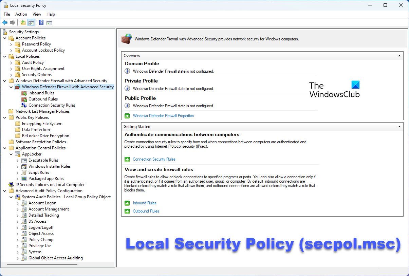Screen dimensions: 409x276
Task: Click the Forward navigation arrow icon
Action: pos(12,22)
